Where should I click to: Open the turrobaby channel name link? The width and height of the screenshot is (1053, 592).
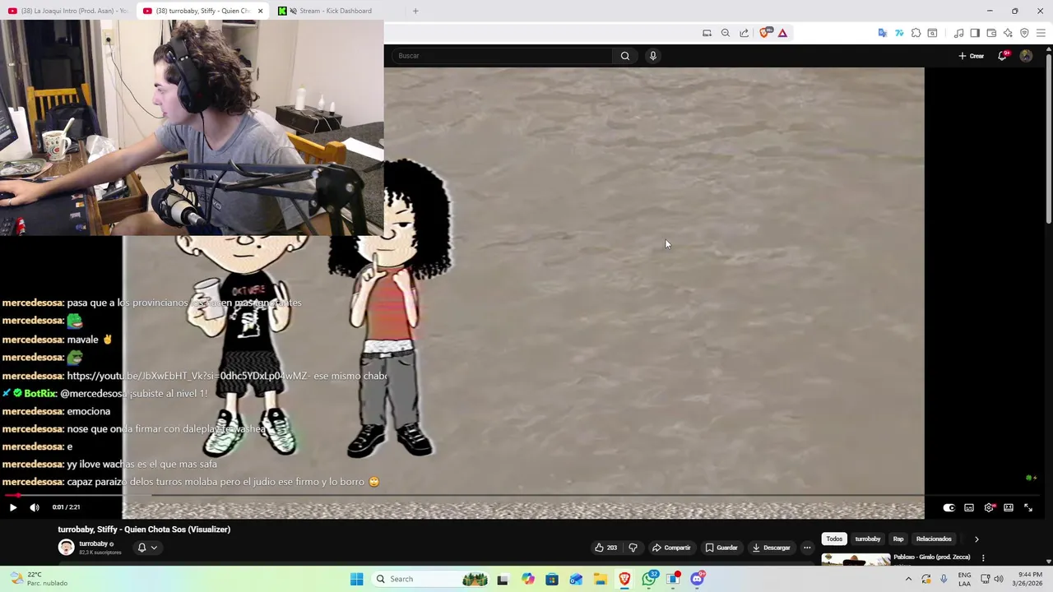point(93,543)
